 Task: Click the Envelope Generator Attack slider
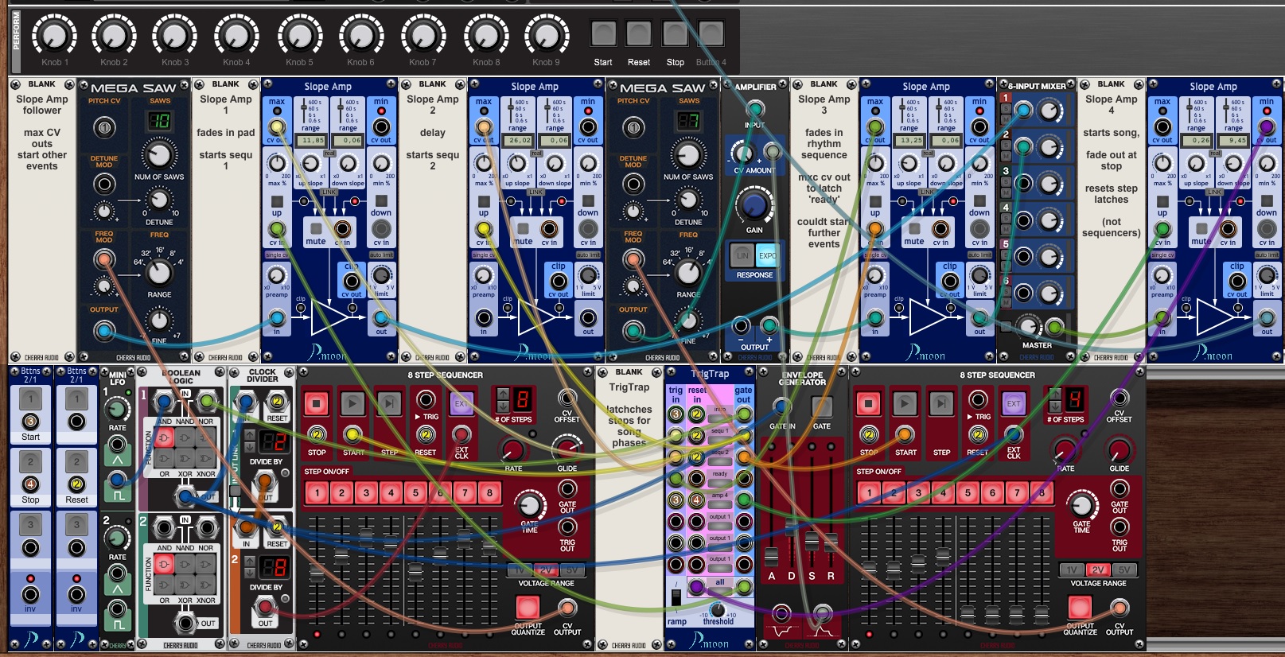click(x=771, y=555)
